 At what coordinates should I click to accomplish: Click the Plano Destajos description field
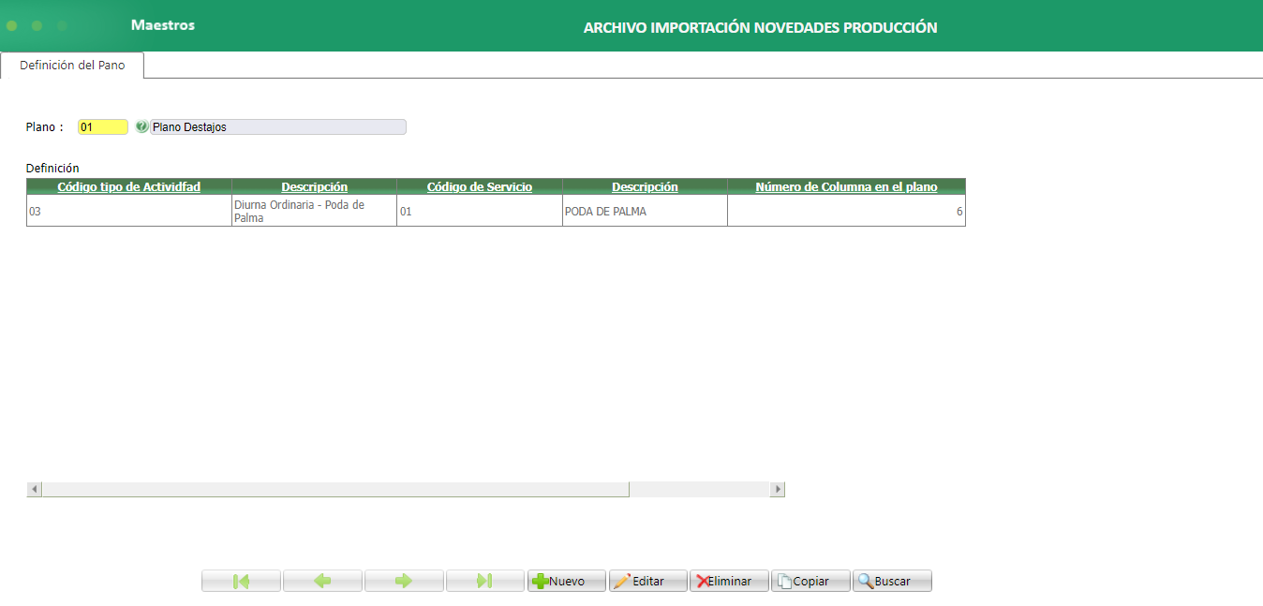[278, 127]
